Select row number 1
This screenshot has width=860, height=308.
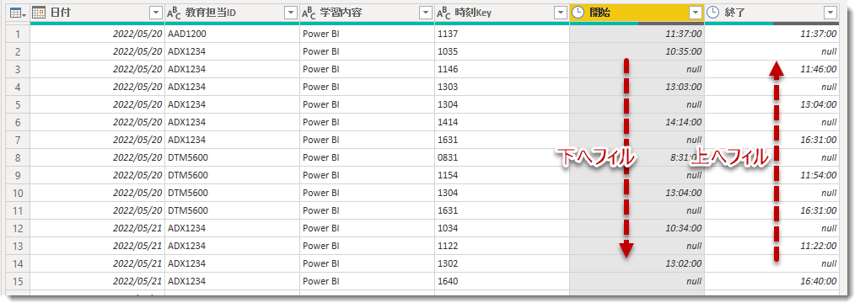pos(18,34)
